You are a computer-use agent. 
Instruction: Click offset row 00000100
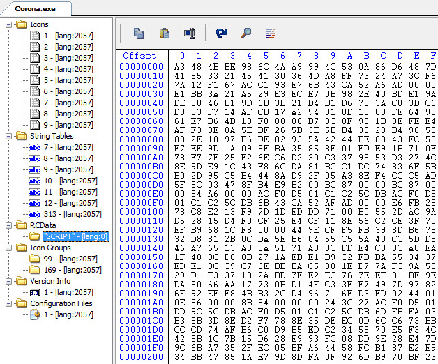142,212
